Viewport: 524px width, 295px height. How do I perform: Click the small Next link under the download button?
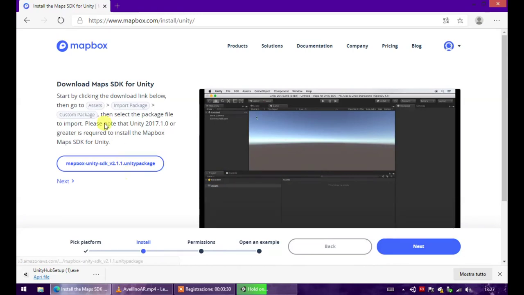[x=65, y=181]
